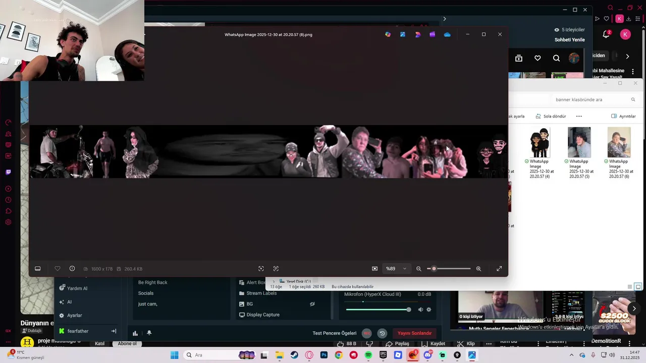Open Spotify from the taskbar
This screenshot has height=363, width=646.
point(368,355)
